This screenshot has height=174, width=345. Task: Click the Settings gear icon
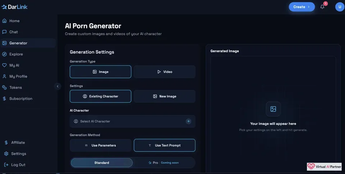[6, 154]
